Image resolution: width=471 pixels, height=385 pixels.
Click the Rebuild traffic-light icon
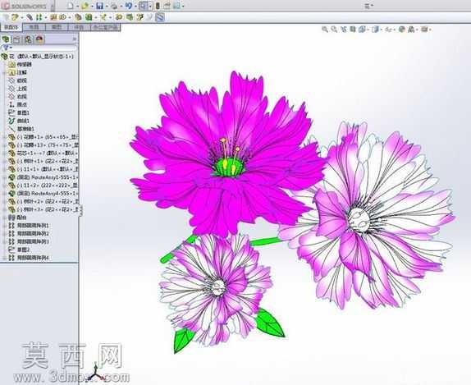point(158,6)
